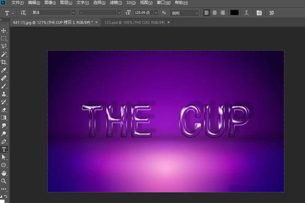This screenshot has width=305, height=203.
Task: Select the Zoom tool
Action: coord(4,181)
